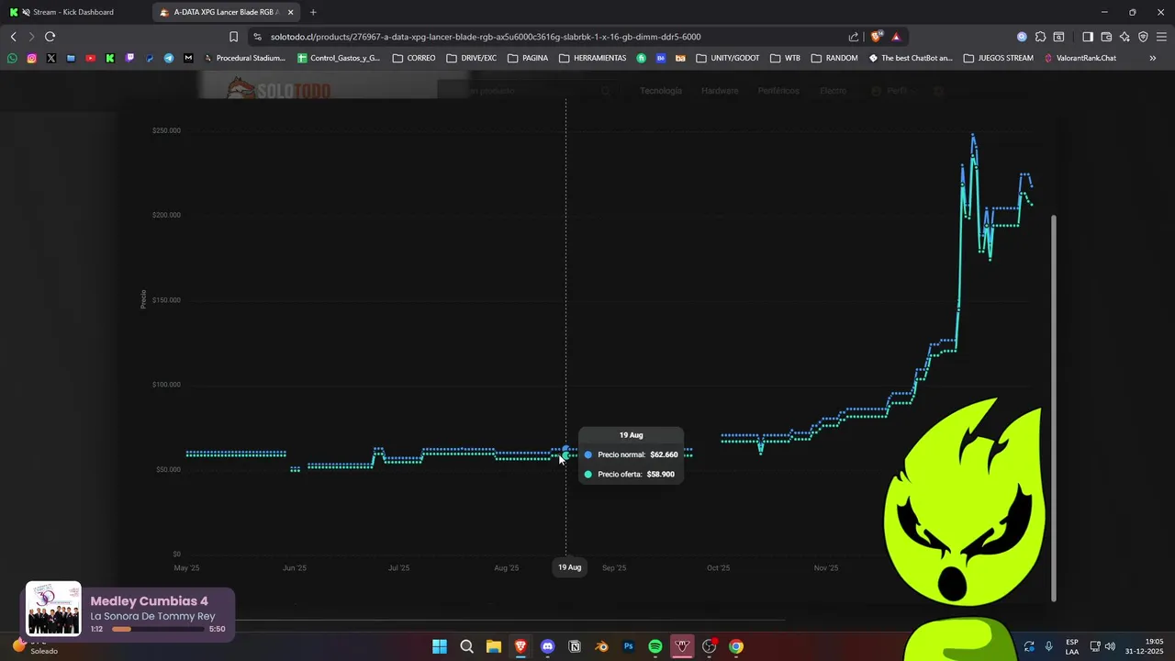This screenshot has height=661, width=1175.
Task: Open Tecnología menu on SoloTodo
Action: (x=661, y=91)
